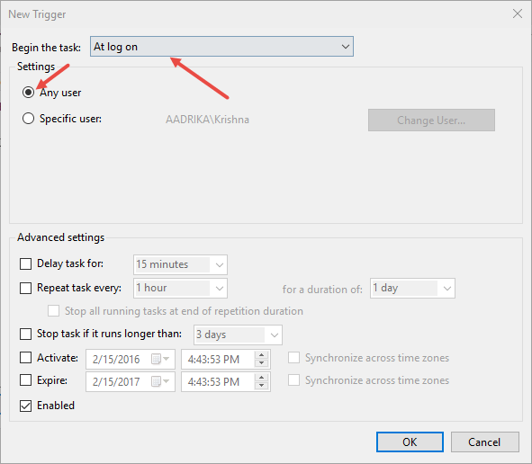This screenshot has height=464, width=532.
Task: Select the Specific user radio option
Action: click(x=28, y=119)
